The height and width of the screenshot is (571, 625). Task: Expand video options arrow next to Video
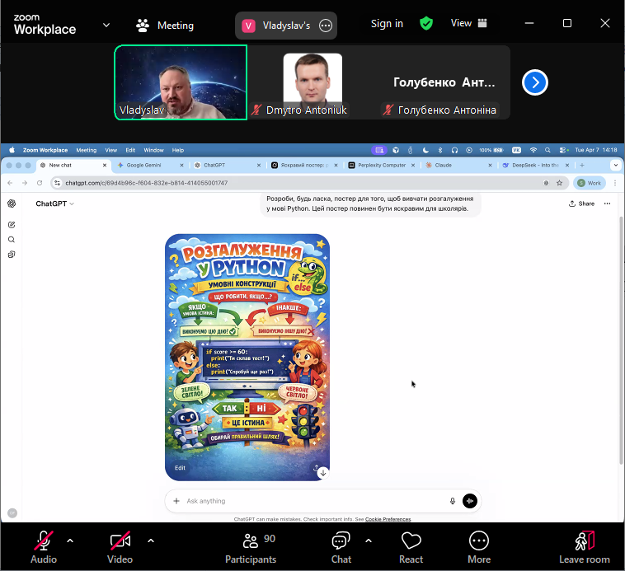(x=151, y=541)
